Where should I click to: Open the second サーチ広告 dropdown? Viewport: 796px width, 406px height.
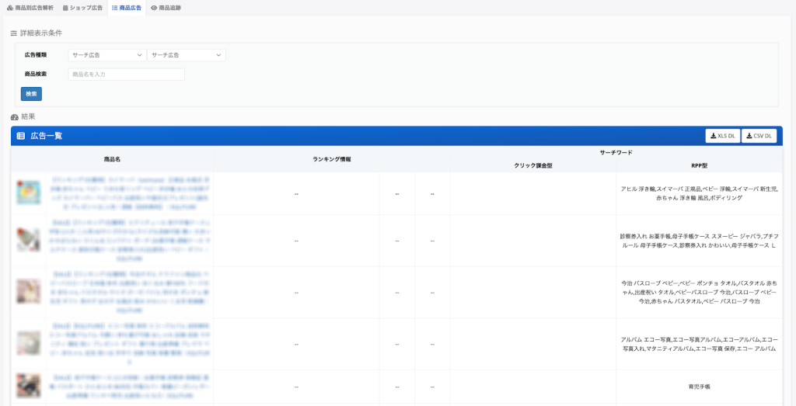click(x=186, y=55)
